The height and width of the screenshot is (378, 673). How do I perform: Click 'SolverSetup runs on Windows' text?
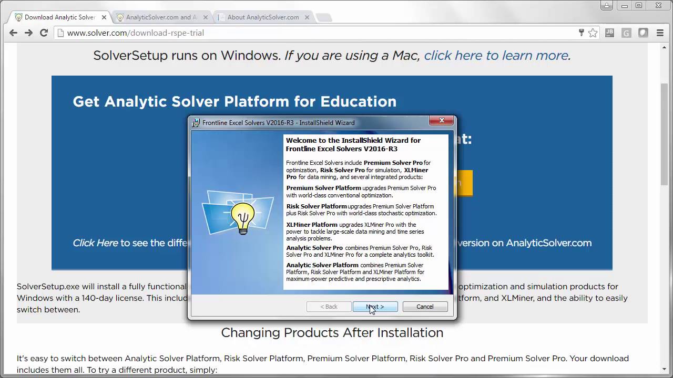[x=187, y=55]
